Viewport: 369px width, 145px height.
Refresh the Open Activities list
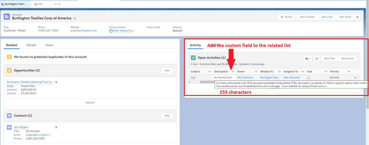click(317, 58)
